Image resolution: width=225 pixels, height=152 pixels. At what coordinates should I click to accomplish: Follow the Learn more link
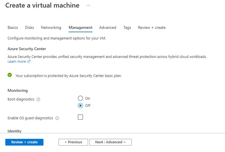coord(17,62)
